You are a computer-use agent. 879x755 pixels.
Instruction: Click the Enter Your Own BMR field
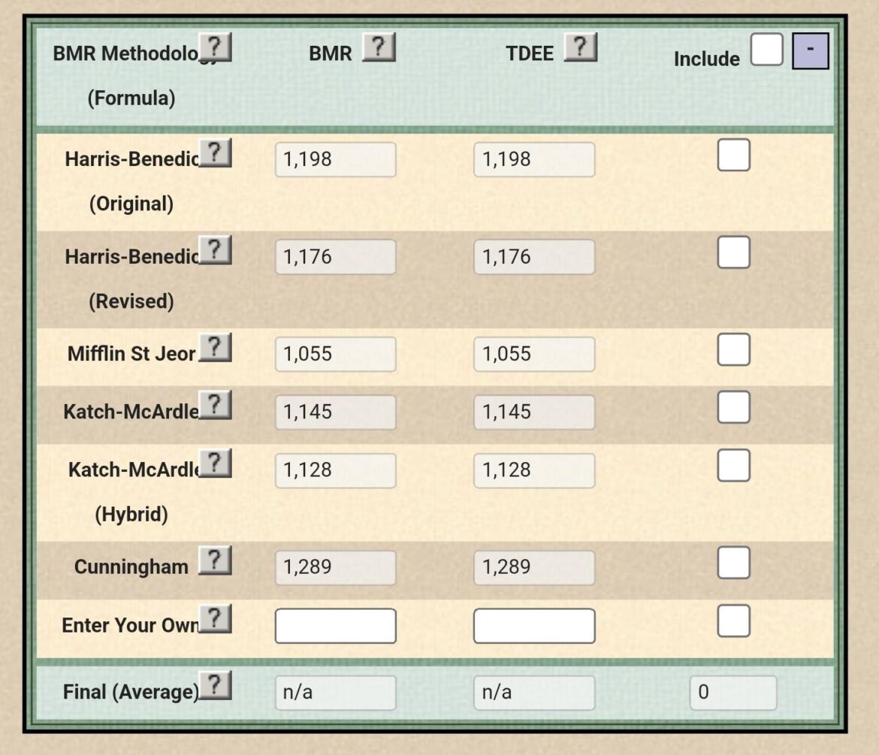[x=335, y=626]
